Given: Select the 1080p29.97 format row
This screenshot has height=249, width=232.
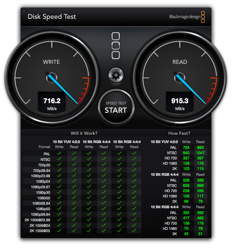Looking at the screenshot, I should pyautogui.click(x=82, y=187).
